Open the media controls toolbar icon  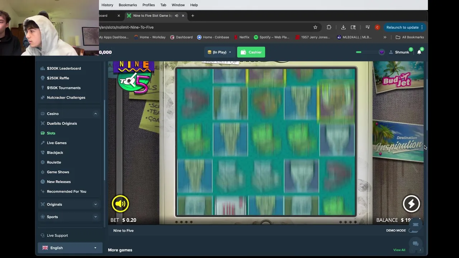368,27
